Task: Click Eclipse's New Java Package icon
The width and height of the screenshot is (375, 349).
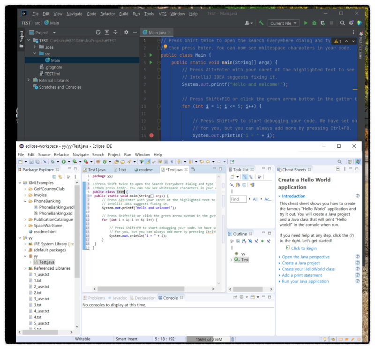Action: tap(98, 161)
